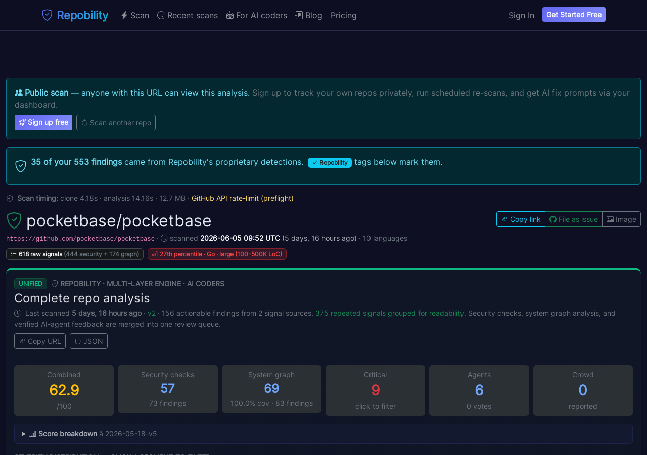Click the rocket icon in Sign up free
The image size is (647, 455).
[22, 122]
